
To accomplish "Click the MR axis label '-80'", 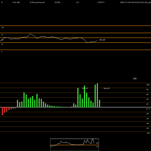I will [x=147, y=128].
